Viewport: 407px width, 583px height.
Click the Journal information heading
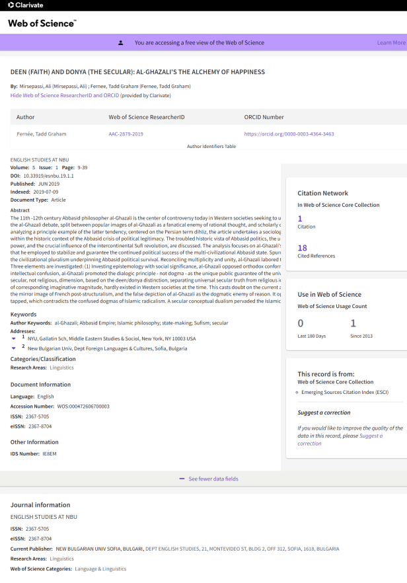[40, 505]
